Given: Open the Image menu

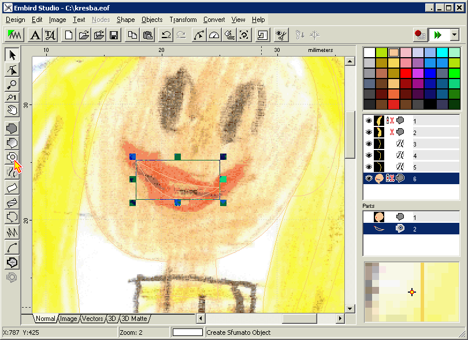Looking at the screenshot, I should click(x=58, y=20).
